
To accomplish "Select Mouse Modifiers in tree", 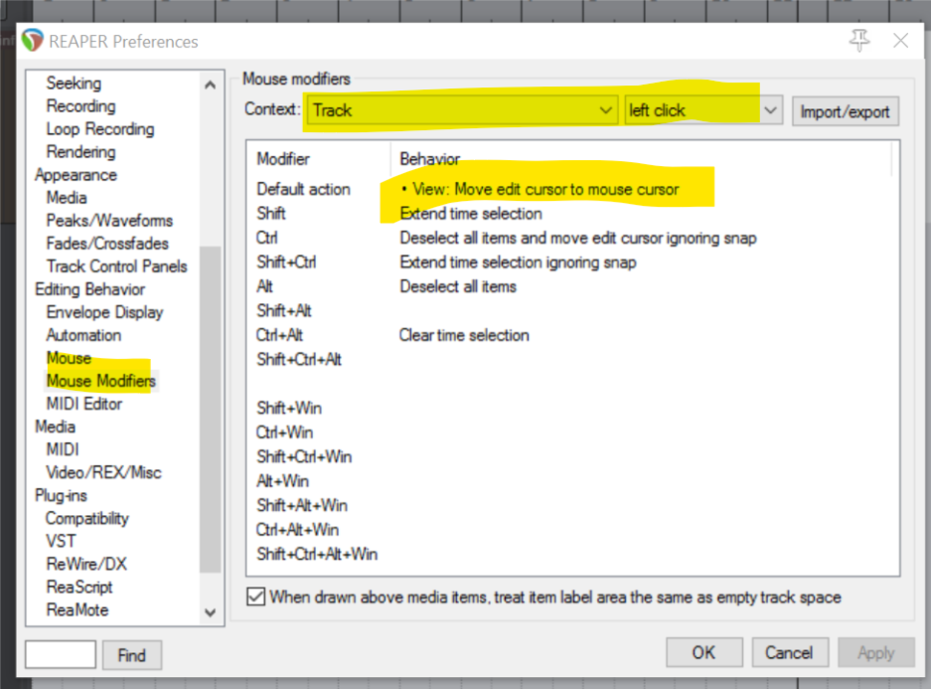I will click(101, 381).
